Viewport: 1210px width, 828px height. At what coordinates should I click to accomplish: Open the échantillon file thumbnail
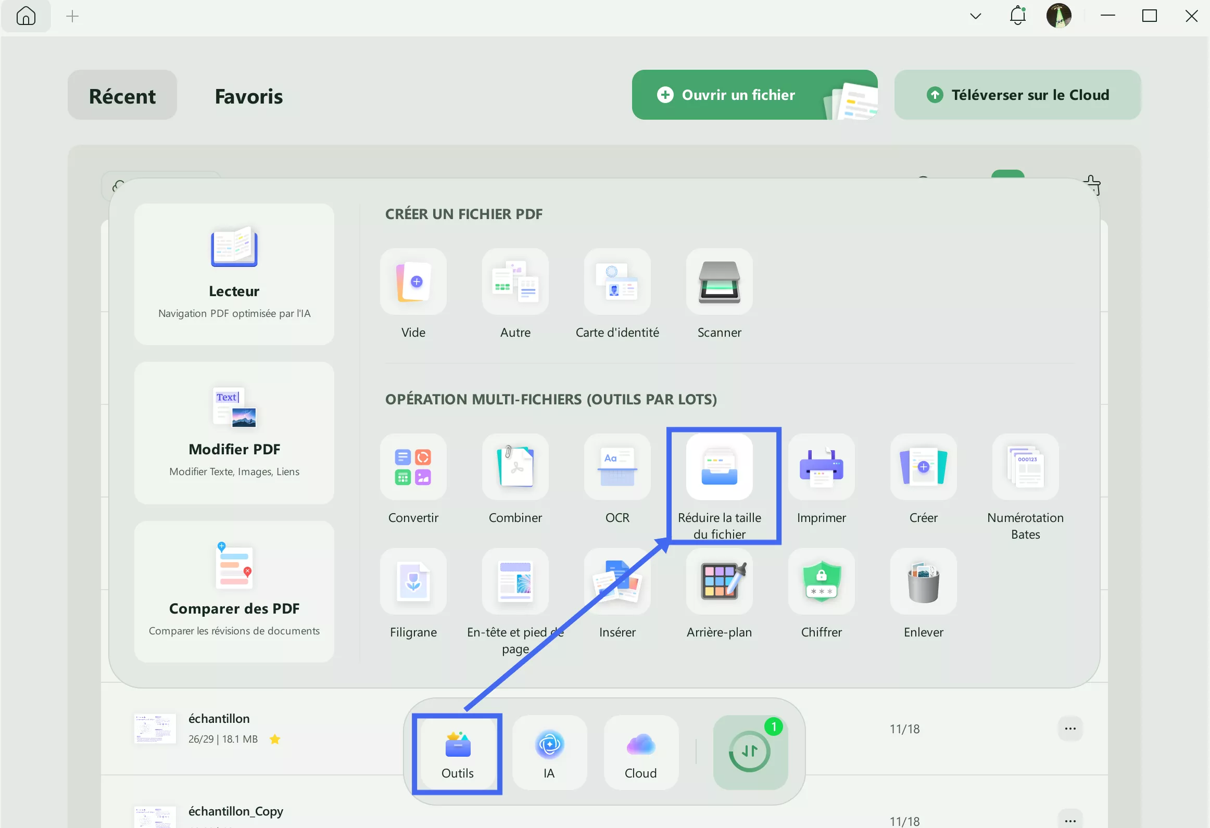[x=155, y=729]
